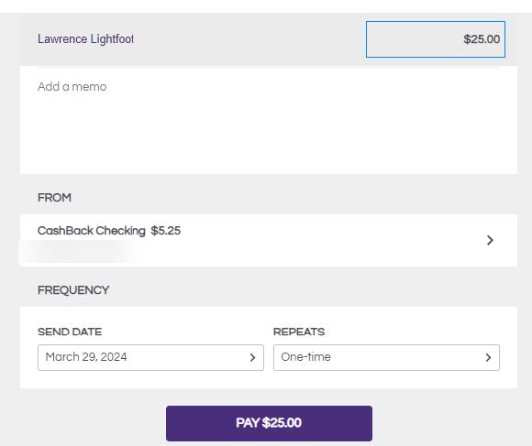Click the $25.00 amount input field
This screenshot has height=446, width=532.
[436, 39]
